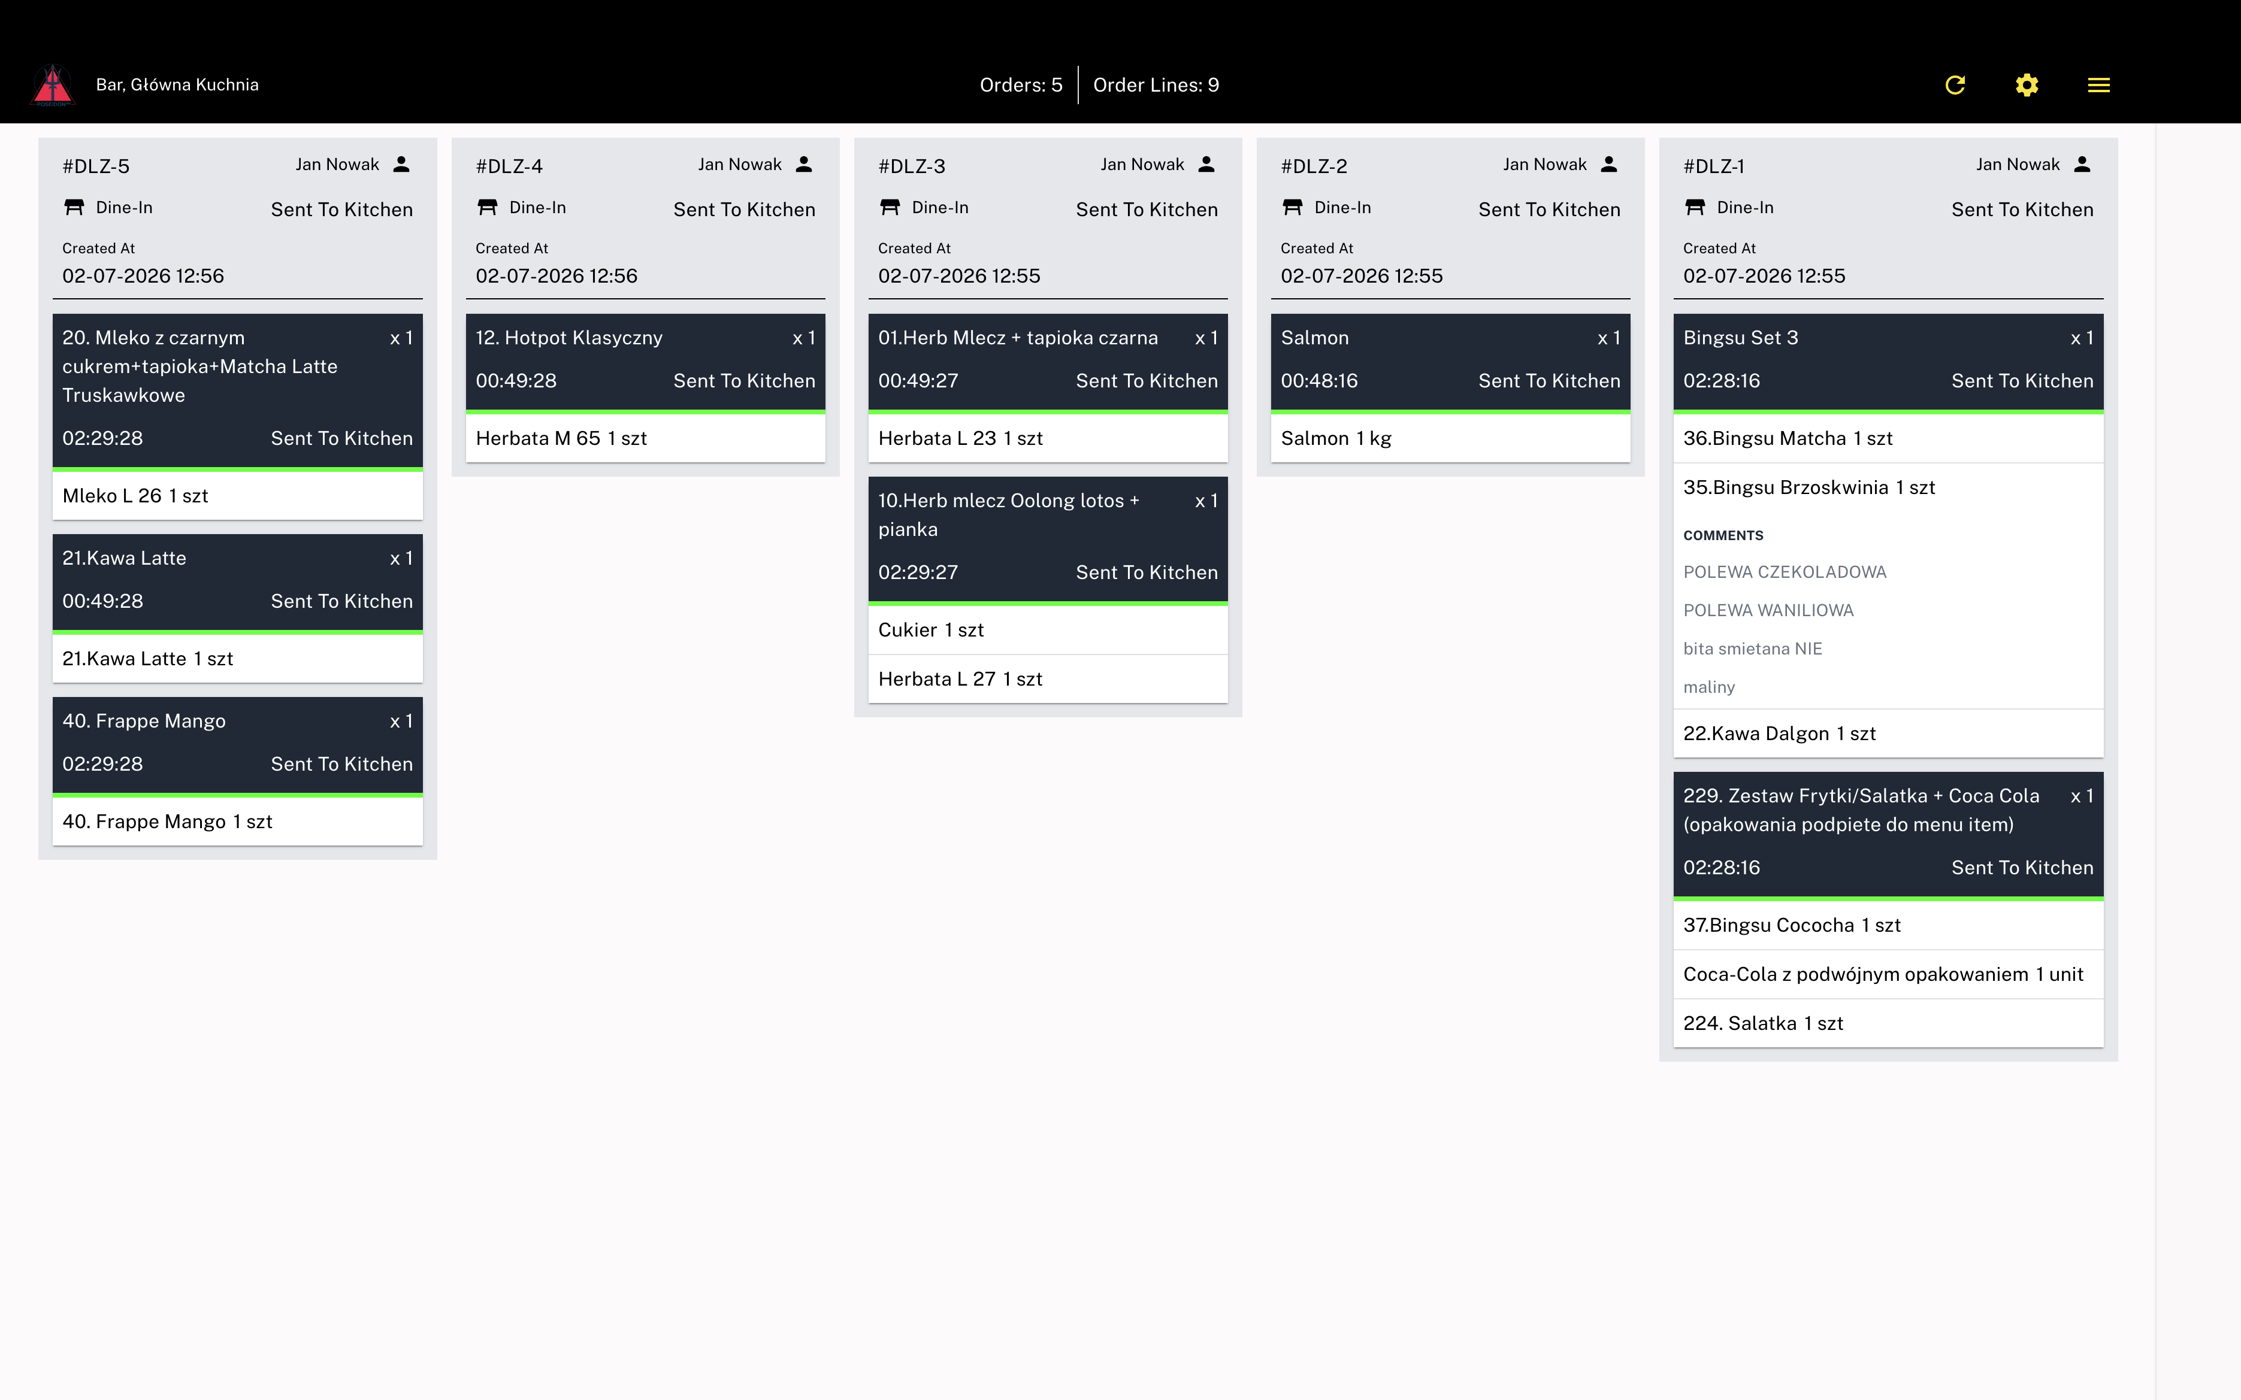Click the 22.Kawa Dalgon 1 szt item
The height and width of the screenshot is (1400, 2241).
click(1888, 734)
